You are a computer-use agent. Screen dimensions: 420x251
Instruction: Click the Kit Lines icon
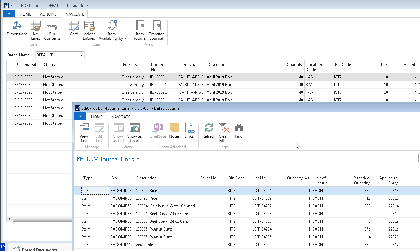pyautogui.click(x=36, y=30)
